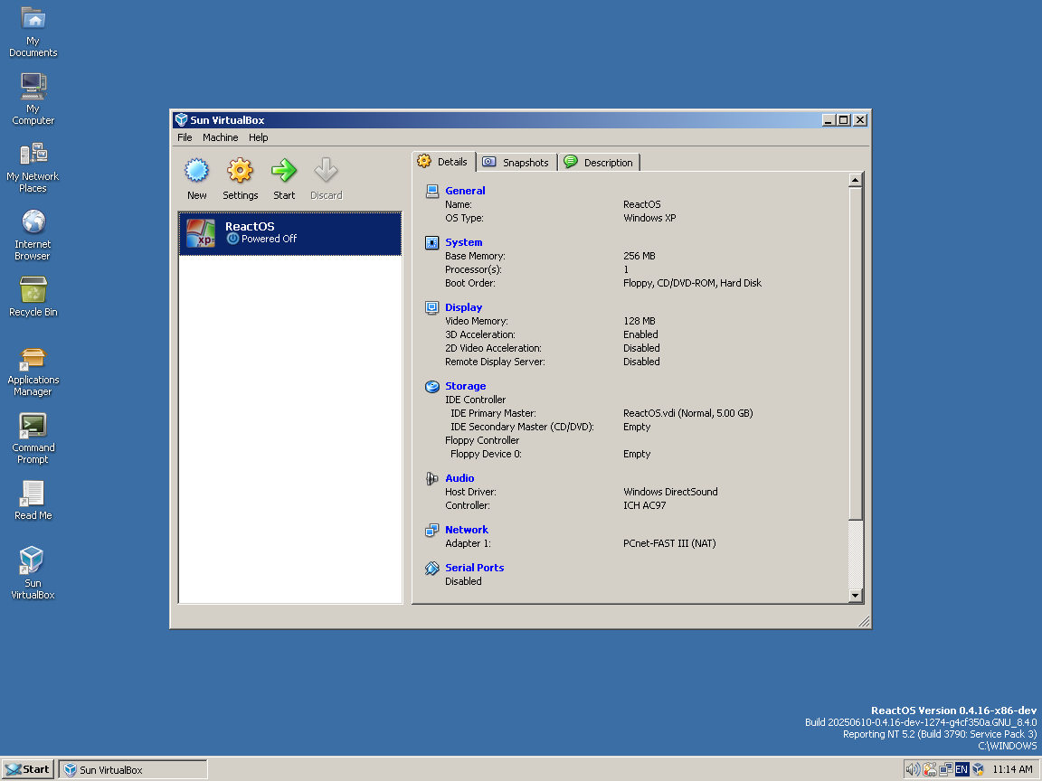This screenshot has width=1042, height=781.
Task: Start the virtual machine with green arrow
Action: tap(284, 171)
